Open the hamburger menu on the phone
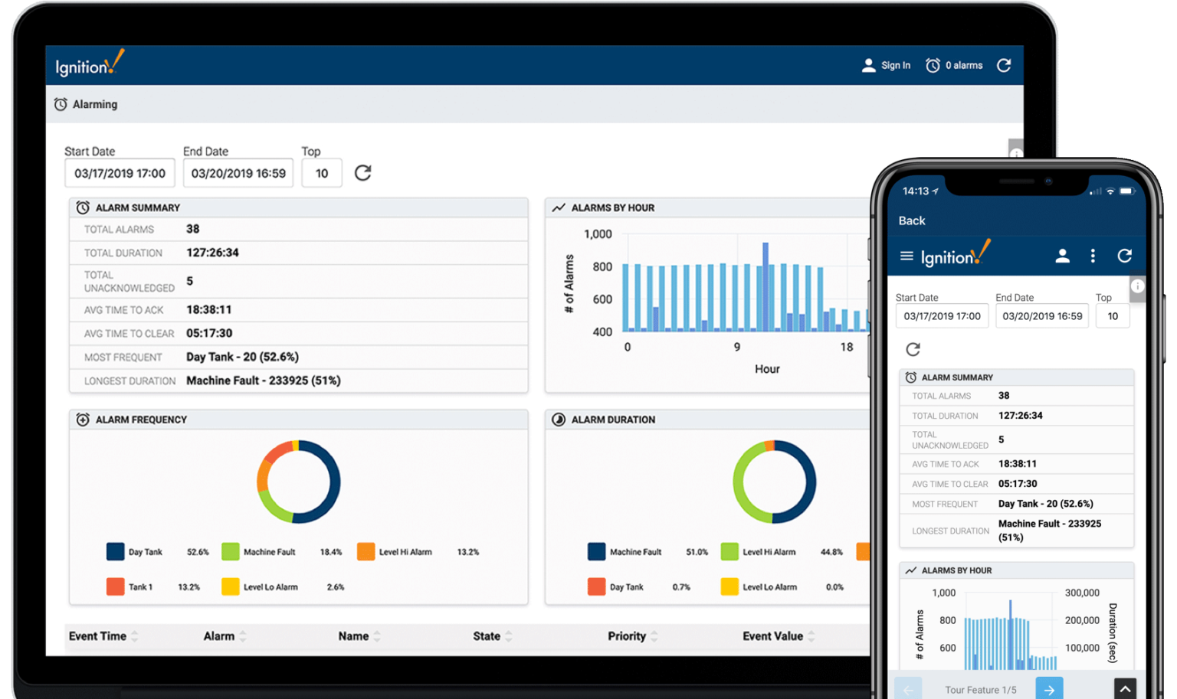1177x699 pixels. click(906, 256)
